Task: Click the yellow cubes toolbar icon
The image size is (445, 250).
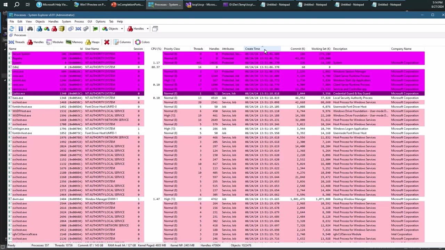Action: pos(62,29)
